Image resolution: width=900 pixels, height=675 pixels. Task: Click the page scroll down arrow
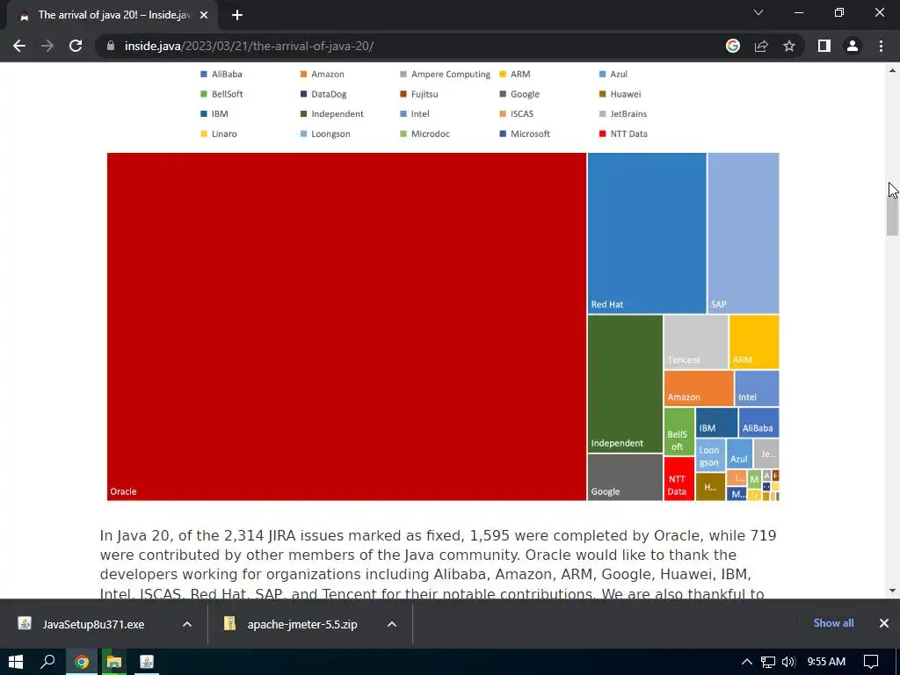(x=892, y=591)
